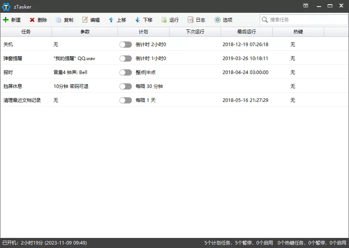Create a new task with 新建
The width and height of the screenshot is (349, 248).
tap(12, 19)
